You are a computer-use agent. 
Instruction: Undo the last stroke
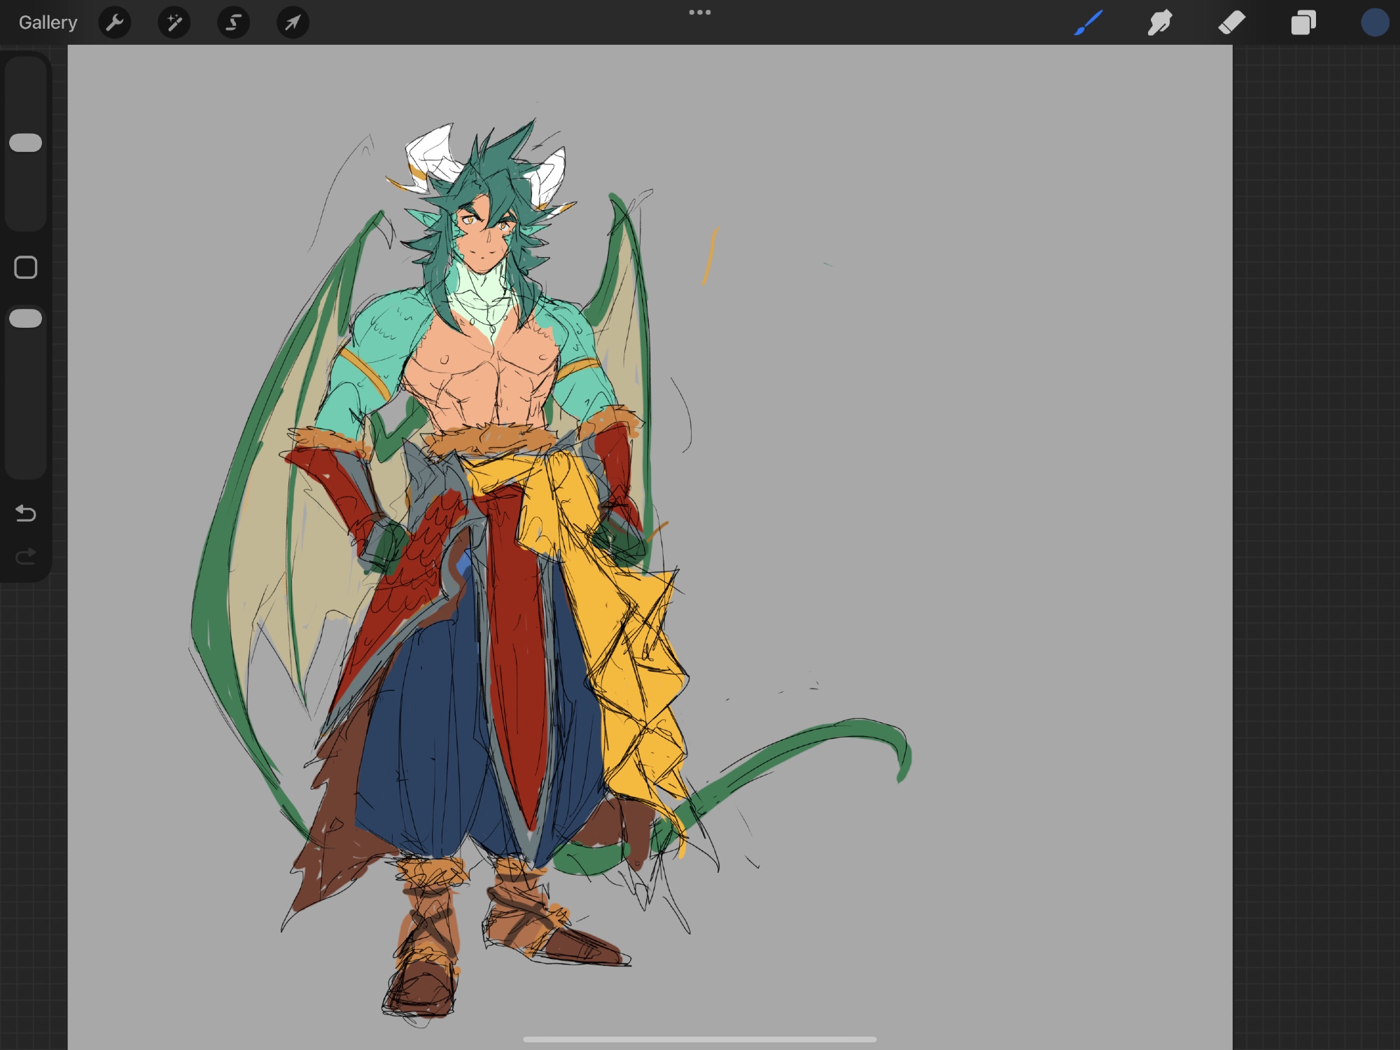tap(26, 513)
